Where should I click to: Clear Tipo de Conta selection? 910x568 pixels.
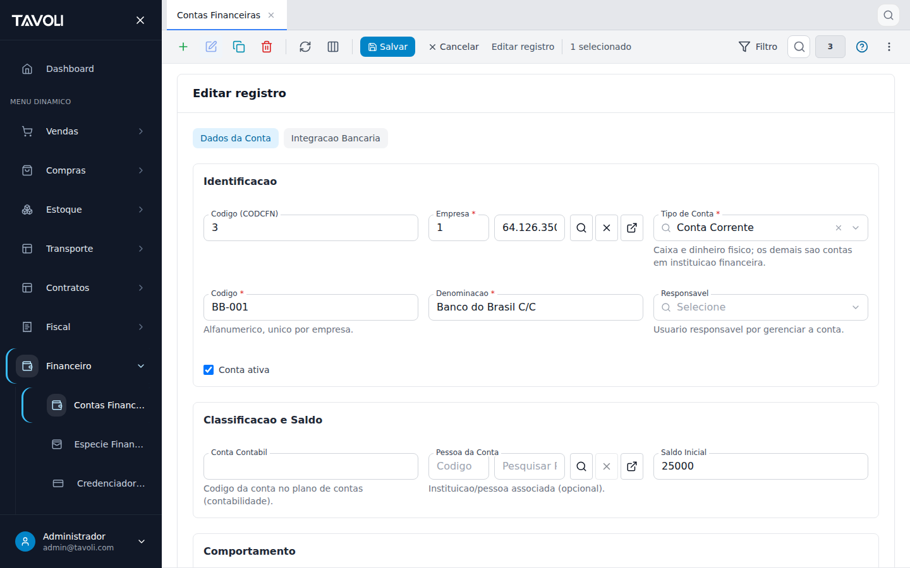[839, 228]
